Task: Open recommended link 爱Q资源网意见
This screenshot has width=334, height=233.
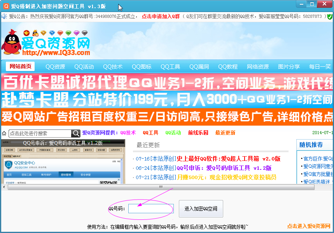Action: 317,166
